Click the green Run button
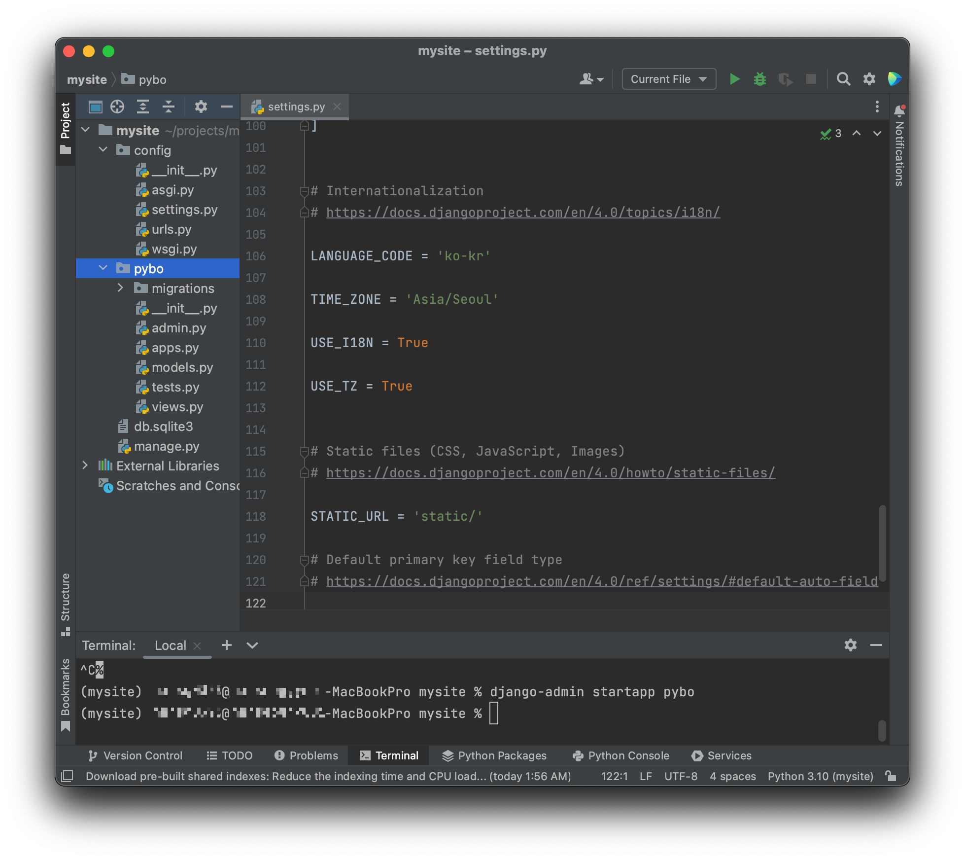 pyautogui.click(x=734, y=79)
